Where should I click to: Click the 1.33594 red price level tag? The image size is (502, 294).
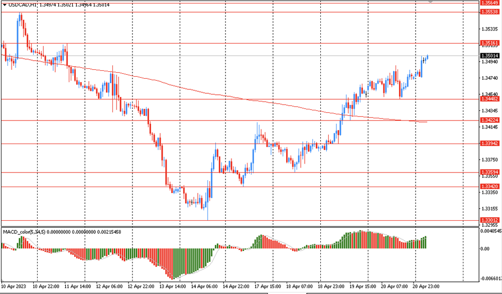click(x=489, y=172)
